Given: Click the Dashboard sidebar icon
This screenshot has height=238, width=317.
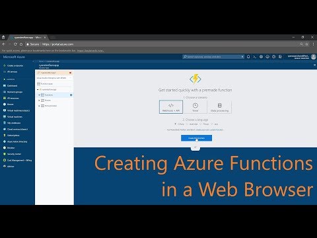Looking at the screenshot, I should [5, 85].
